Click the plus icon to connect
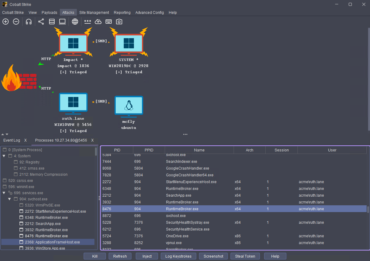370x261 pixels. point(6,22)
